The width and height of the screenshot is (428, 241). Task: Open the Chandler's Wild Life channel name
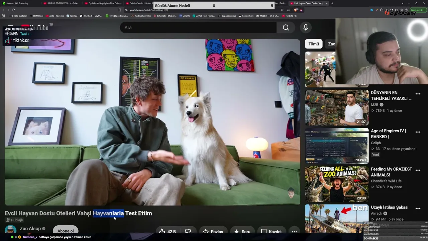coord(386,181)
